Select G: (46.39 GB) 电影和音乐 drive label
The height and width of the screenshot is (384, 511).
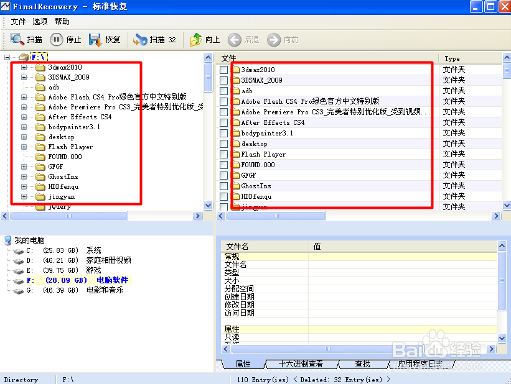point(75,290)
